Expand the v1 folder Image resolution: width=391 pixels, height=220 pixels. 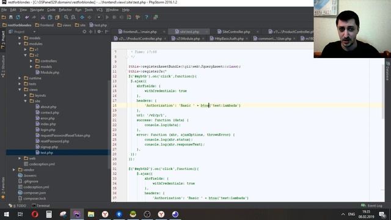(26, 50)
